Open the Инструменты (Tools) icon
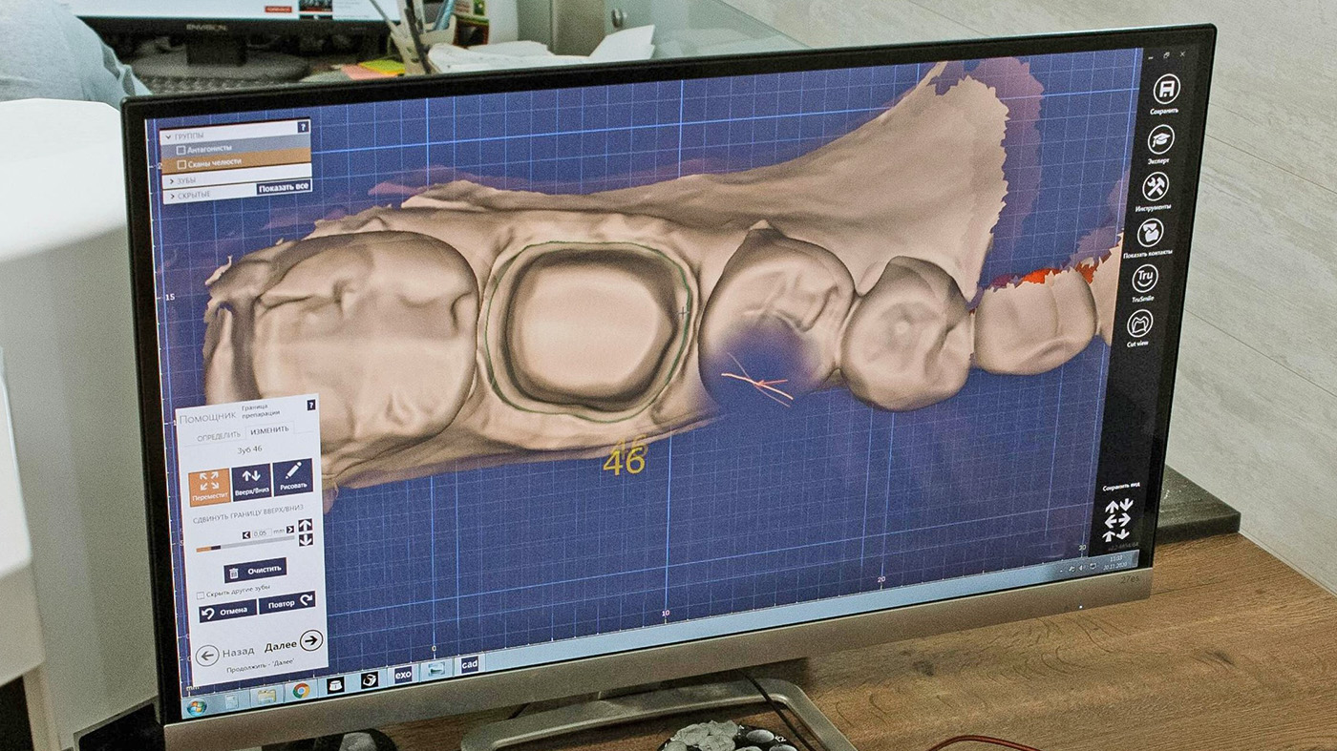This screenshot has height=751, width=1337. [1155, 185]
